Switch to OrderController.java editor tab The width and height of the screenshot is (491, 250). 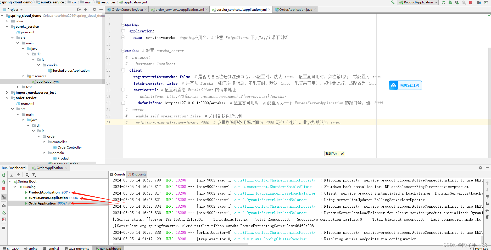pos(127,10)
